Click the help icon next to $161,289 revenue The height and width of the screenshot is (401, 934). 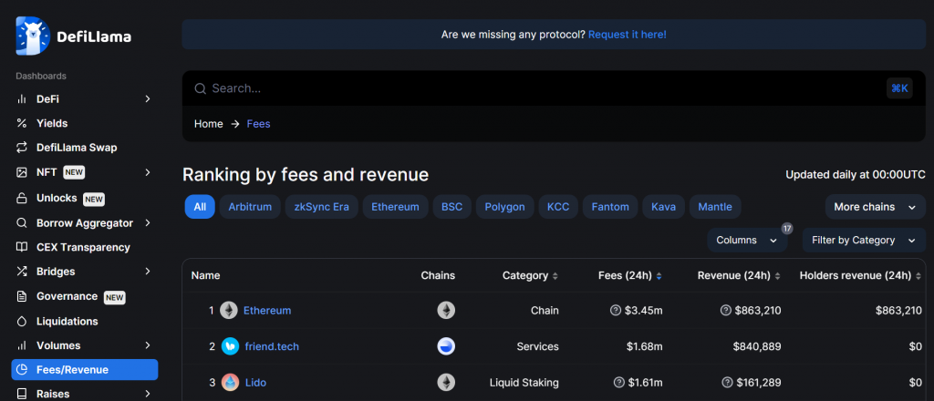coord(728,383)
